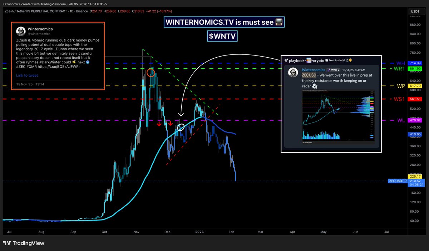Click the 40.00 value on price axis
Image resolution: width=429 pixels, height=251 pixels.
click(415, 221)
